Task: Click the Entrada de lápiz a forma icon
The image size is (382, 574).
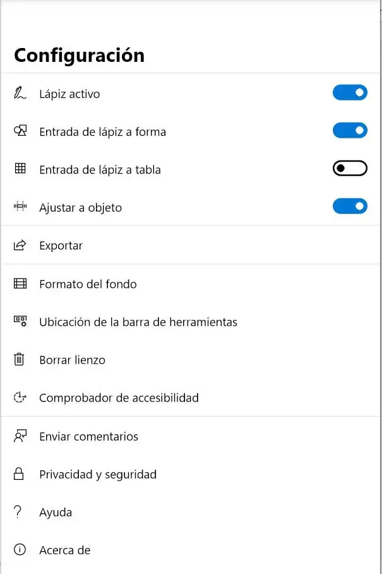Action: click(x=20, y=131)
